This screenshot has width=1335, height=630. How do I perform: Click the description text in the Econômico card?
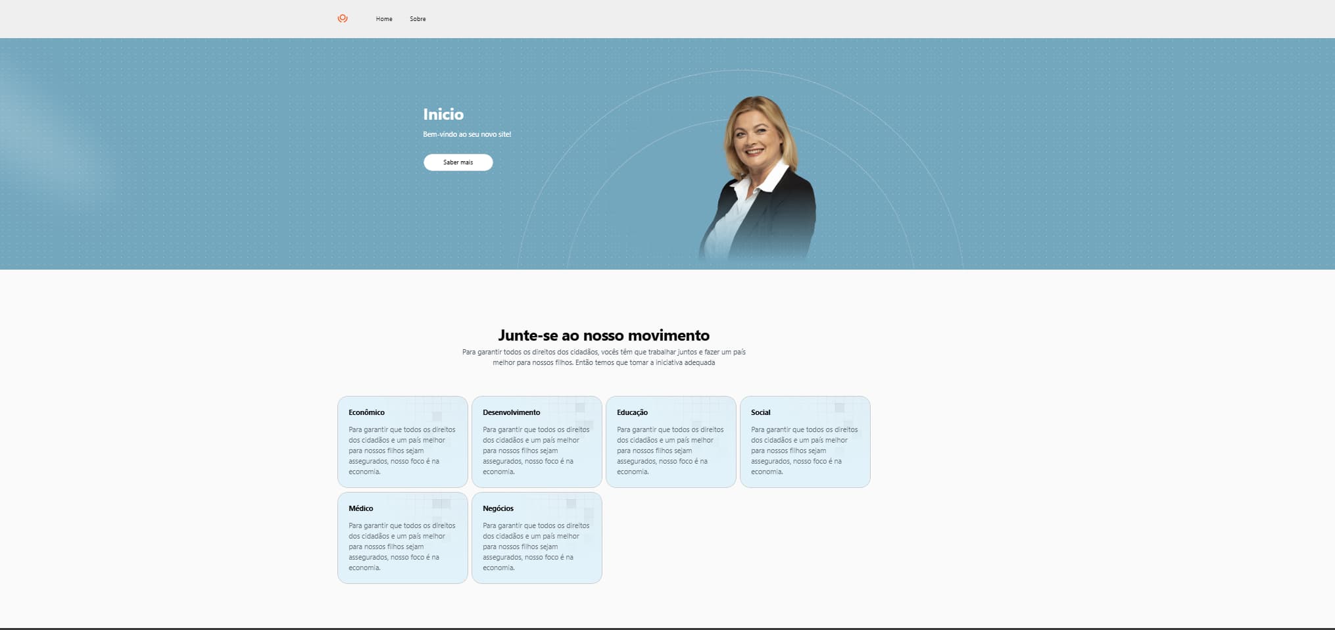tap(402, 450)
